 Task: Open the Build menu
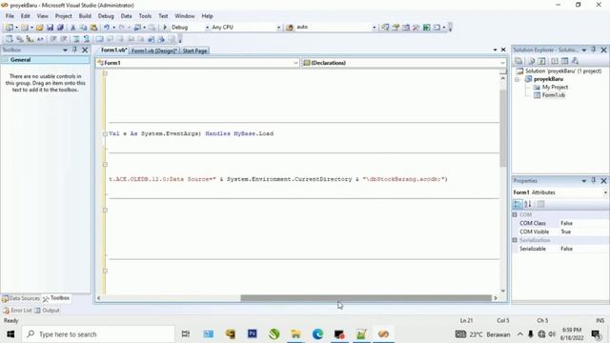(x=85, y=16)
